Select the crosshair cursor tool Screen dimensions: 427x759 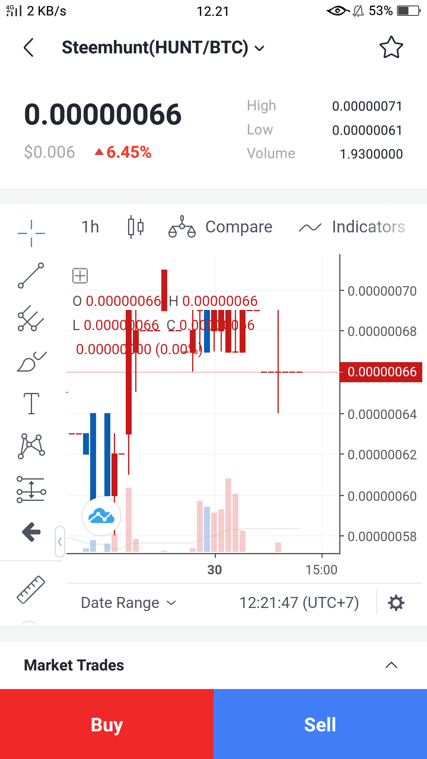pyautogui.click(x=31, y=233)
